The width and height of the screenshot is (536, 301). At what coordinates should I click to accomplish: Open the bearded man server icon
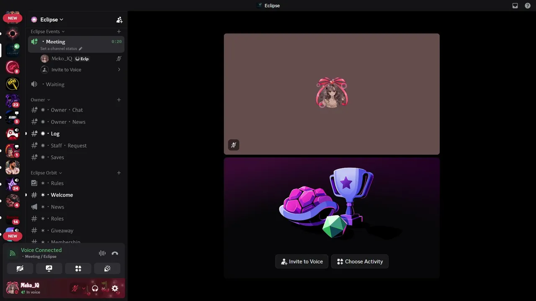click(x=13, y=168)
